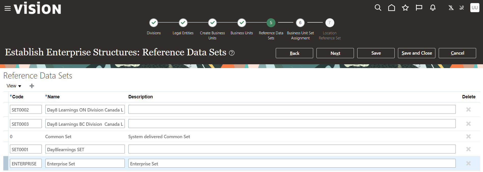Open notifications bell icon
Viewport: 483px width, 172px height.
433,8
